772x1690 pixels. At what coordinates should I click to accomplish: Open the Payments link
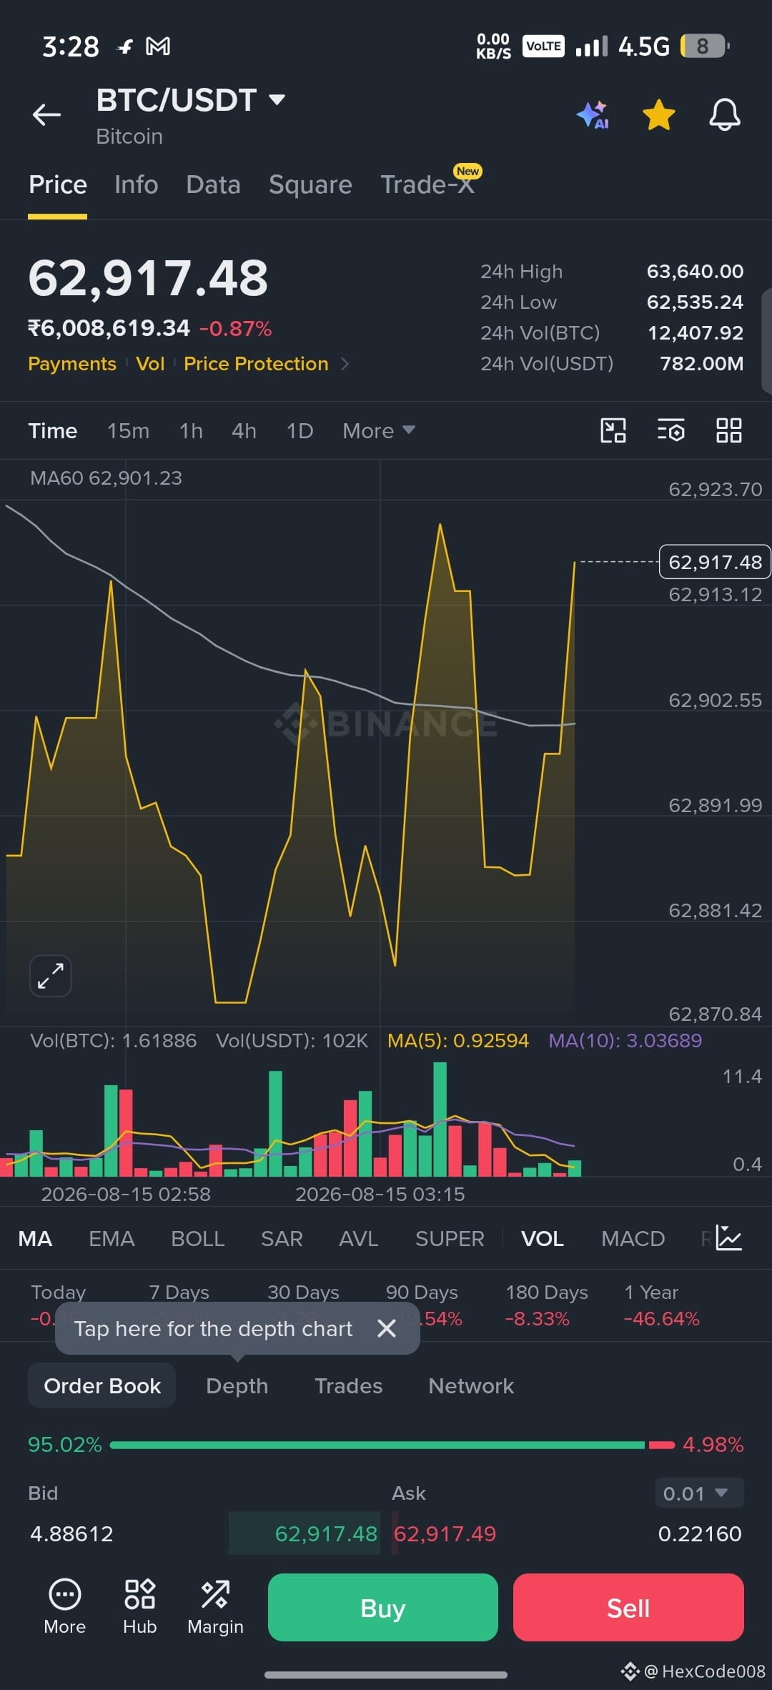(x=72, y=364)
